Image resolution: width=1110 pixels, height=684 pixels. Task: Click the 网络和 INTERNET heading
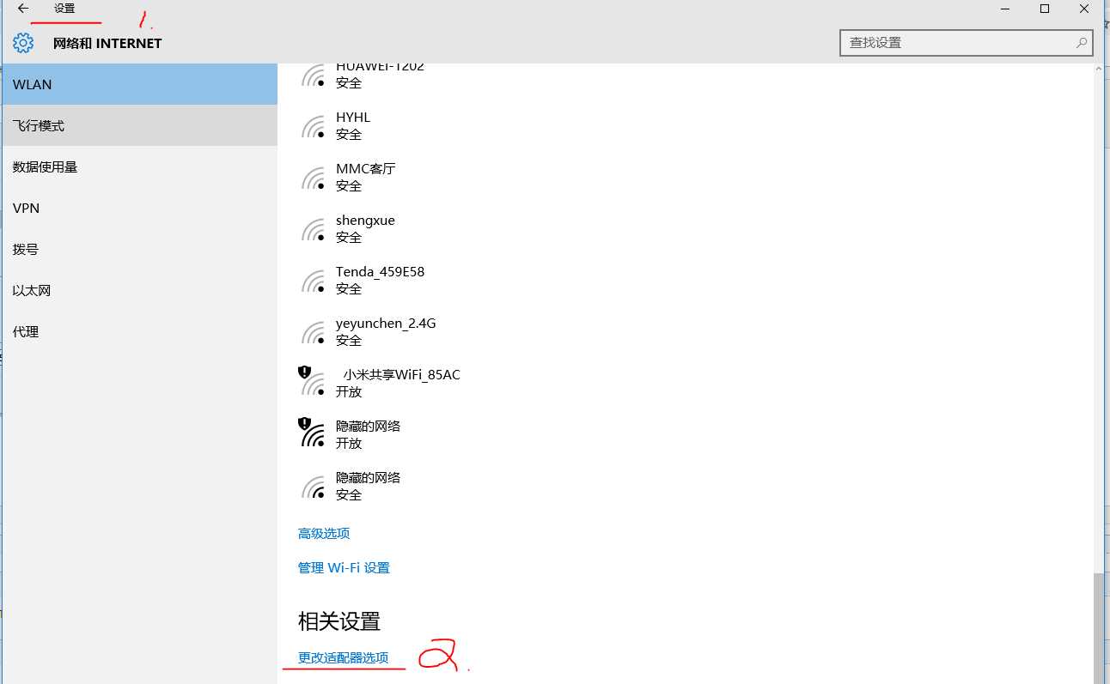[107, 43]
